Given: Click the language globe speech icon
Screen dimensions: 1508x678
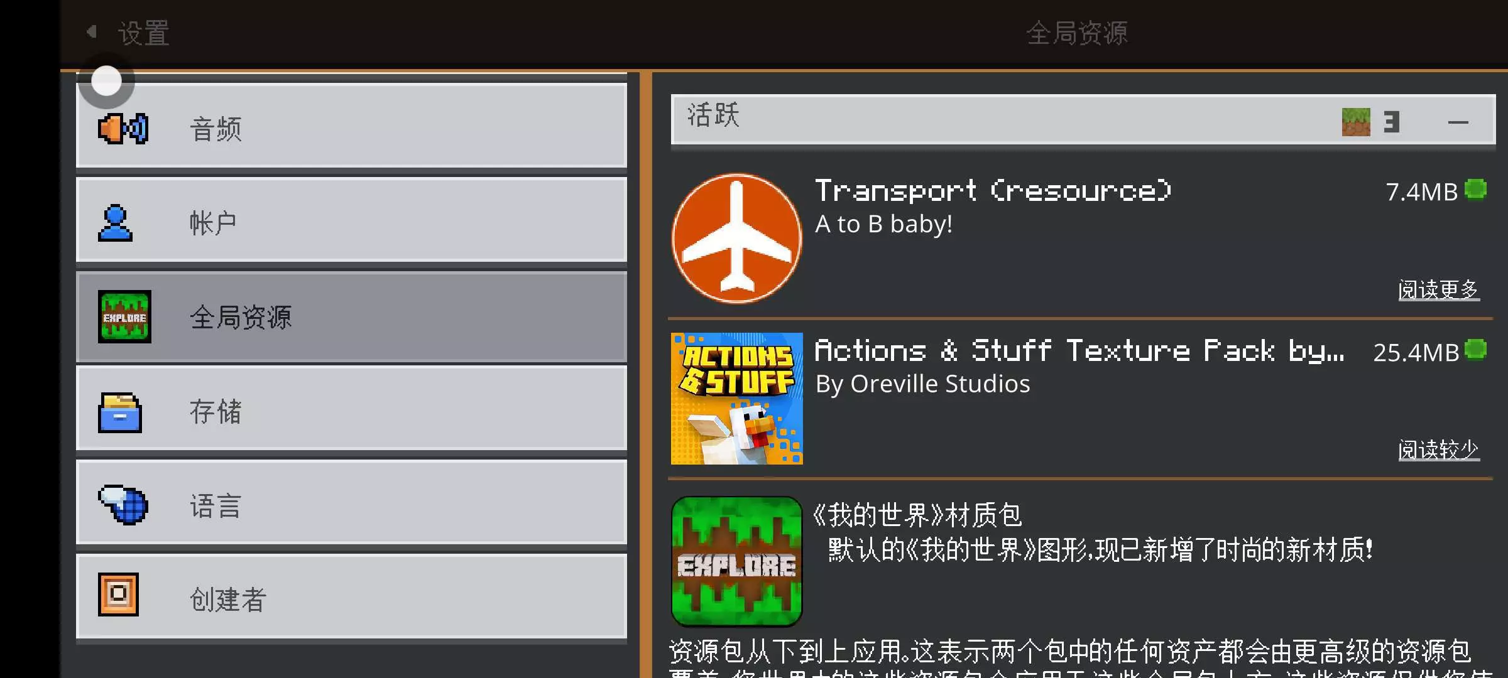Looking at the screenshot, I should tap(123, 504).
